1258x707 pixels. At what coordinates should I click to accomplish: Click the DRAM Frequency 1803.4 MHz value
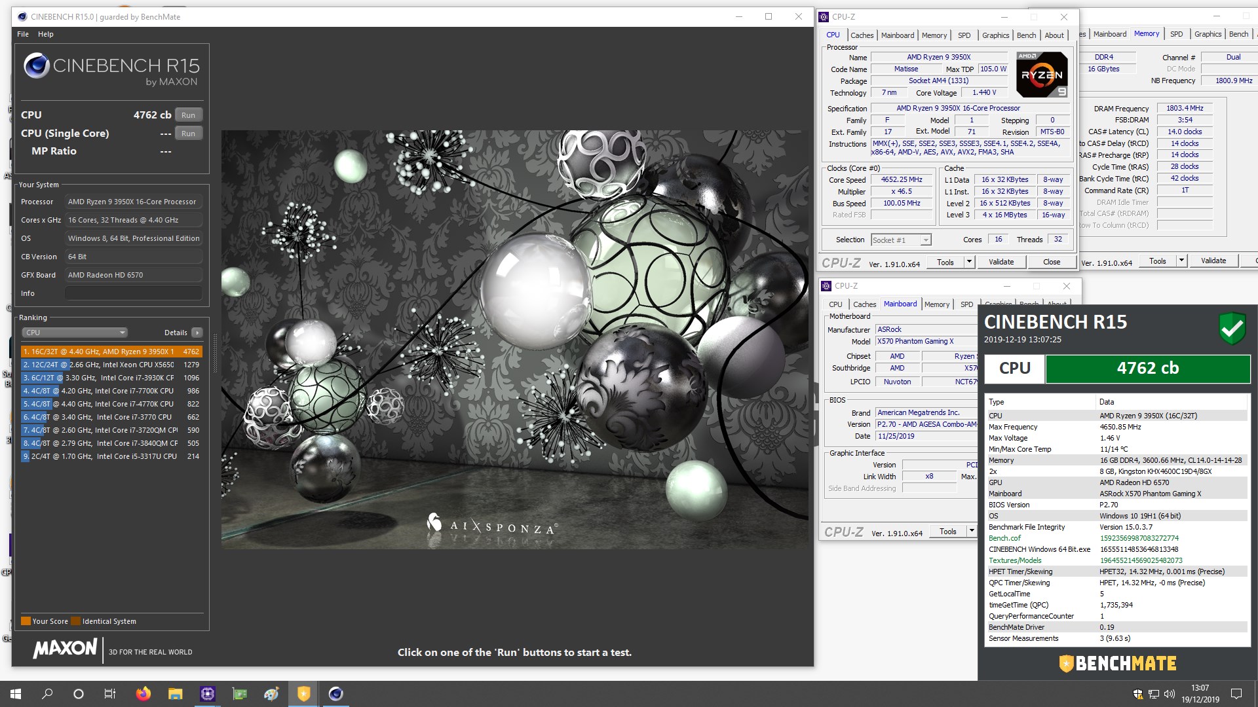coord(1185,108)
